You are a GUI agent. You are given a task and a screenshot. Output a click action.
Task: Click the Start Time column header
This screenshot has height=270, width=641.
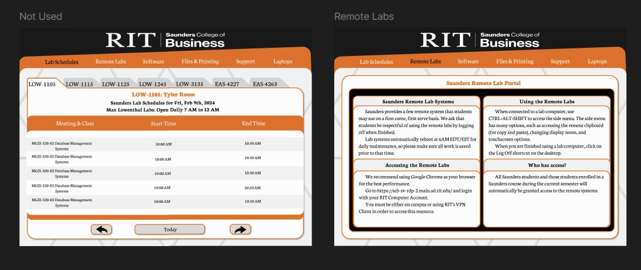click(x=164, y=124)
